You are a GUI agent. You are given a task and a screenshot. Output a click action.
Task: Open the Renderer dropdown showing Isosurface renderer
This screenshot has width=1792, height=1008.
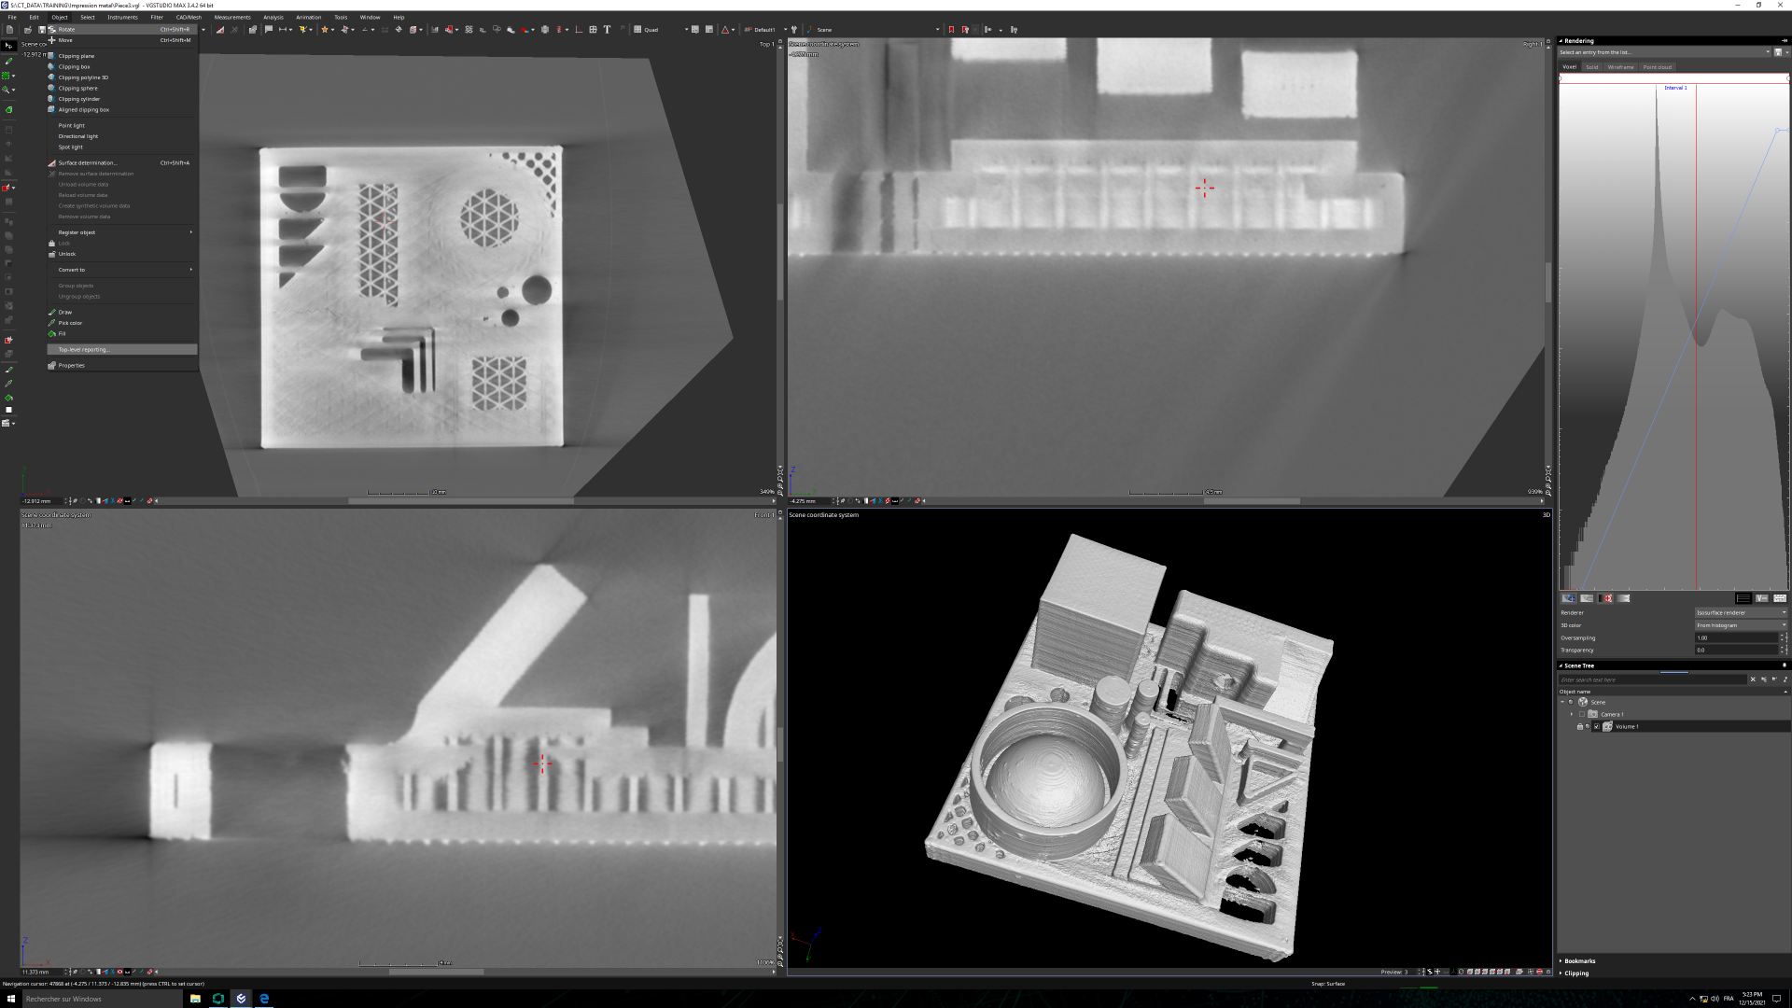1740,613
